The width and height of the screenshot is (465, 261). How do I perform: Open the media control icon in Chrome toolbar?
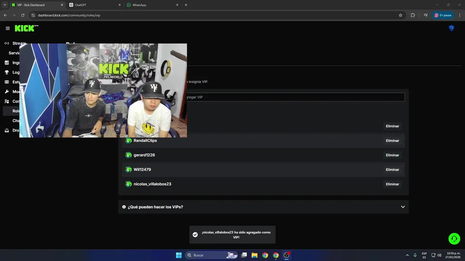pos(425,15)
